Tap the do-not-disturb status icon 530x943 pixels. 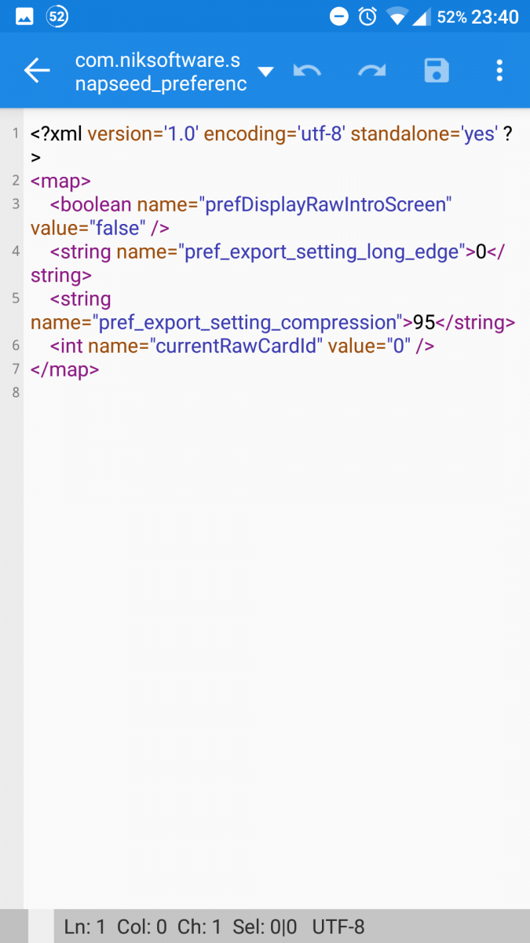pos(339,17)
